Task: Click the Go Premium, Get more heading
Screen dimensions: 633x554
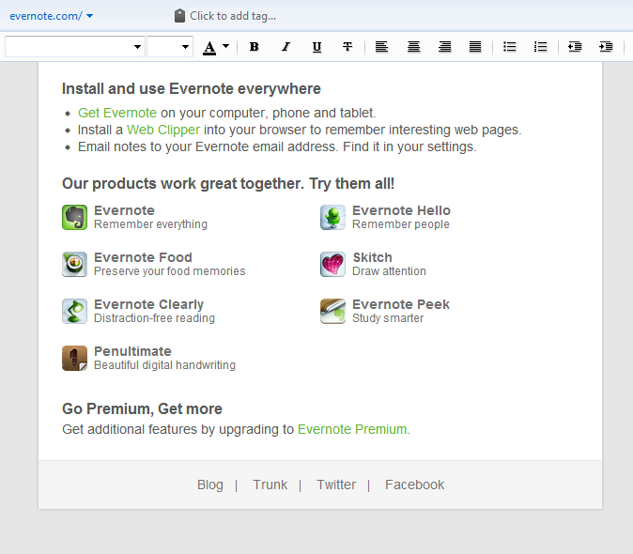Action: 142,408
